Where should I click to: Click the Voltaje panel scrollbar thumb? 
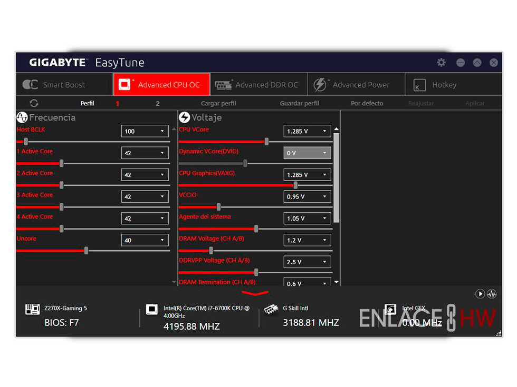point(337,178)
